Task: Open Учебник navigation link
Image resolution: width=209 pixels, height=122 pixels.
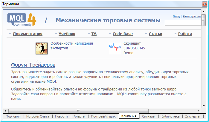Action: coord(67,34)
